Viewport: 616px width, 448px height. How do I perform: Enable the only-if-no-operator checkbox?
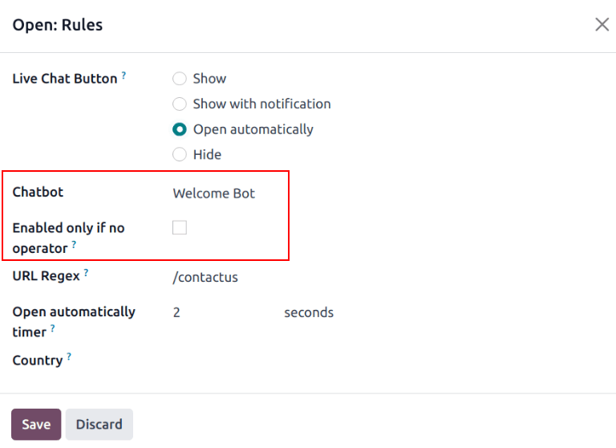click(180, 228)
